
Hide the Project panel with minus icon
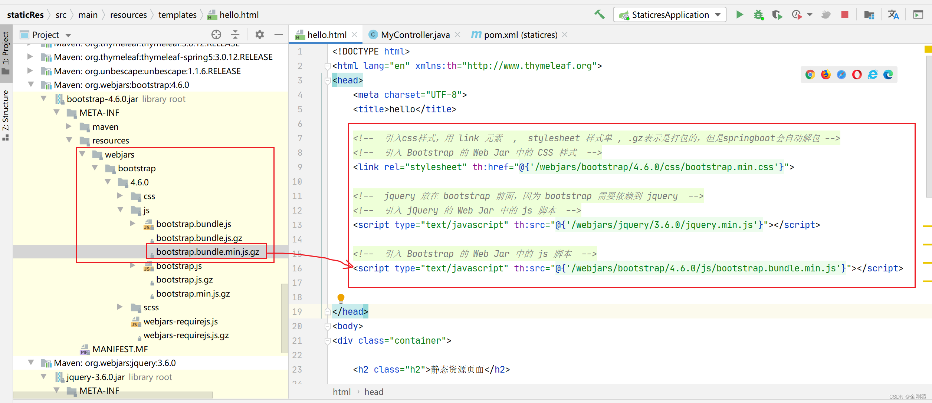(x=279, y=34)
